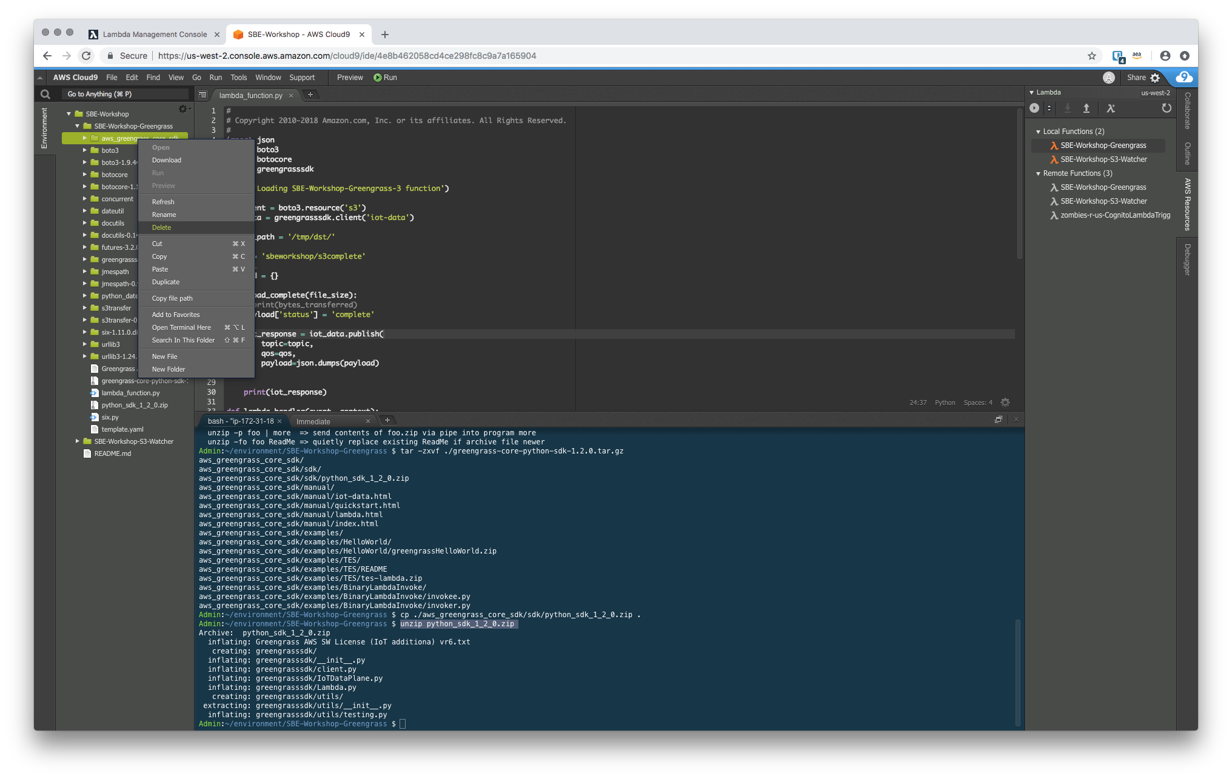Image resolution: width=1232 pixels, height=779 pixels.
Task: Select Download from the context menu
Action: (x=196, y=160)
